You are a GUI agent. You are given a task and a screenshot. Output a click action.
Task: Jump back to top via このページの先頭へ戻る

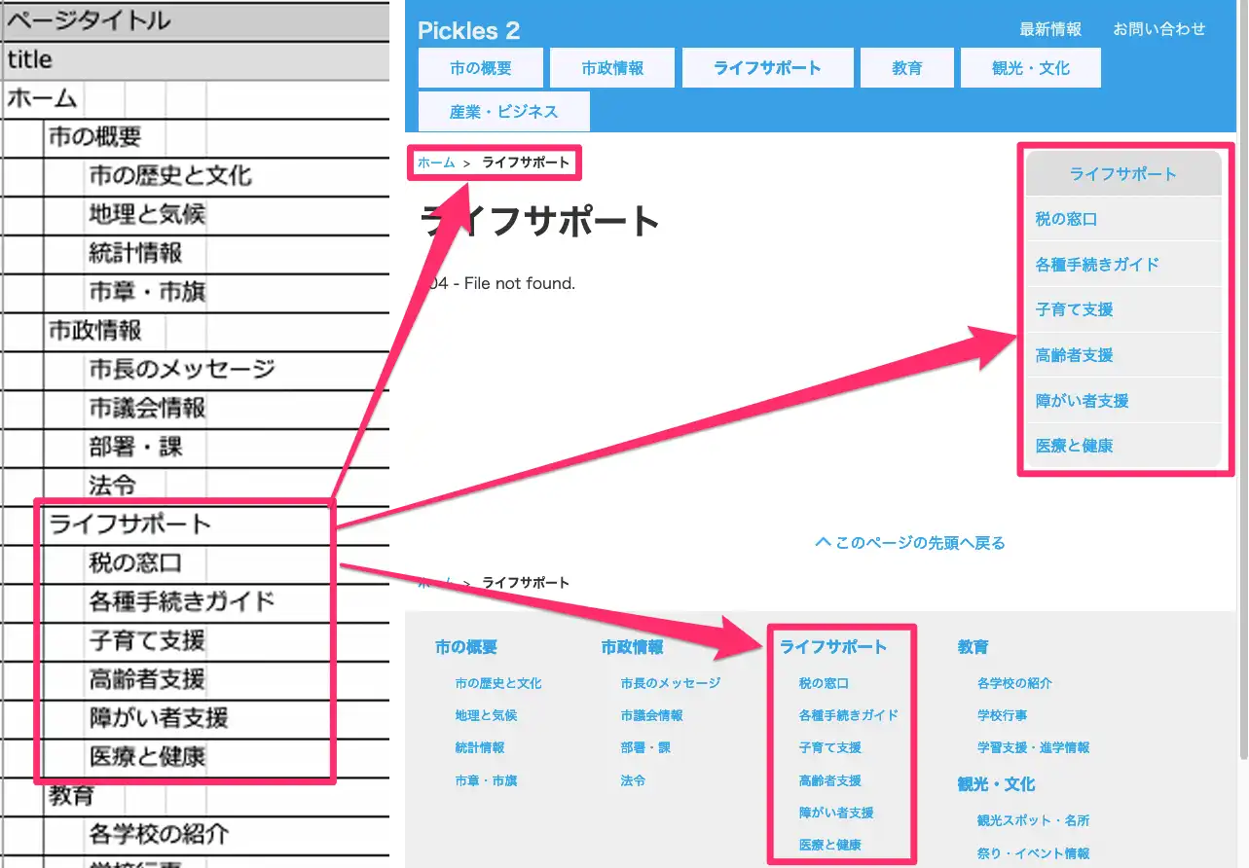pos(909,542)
